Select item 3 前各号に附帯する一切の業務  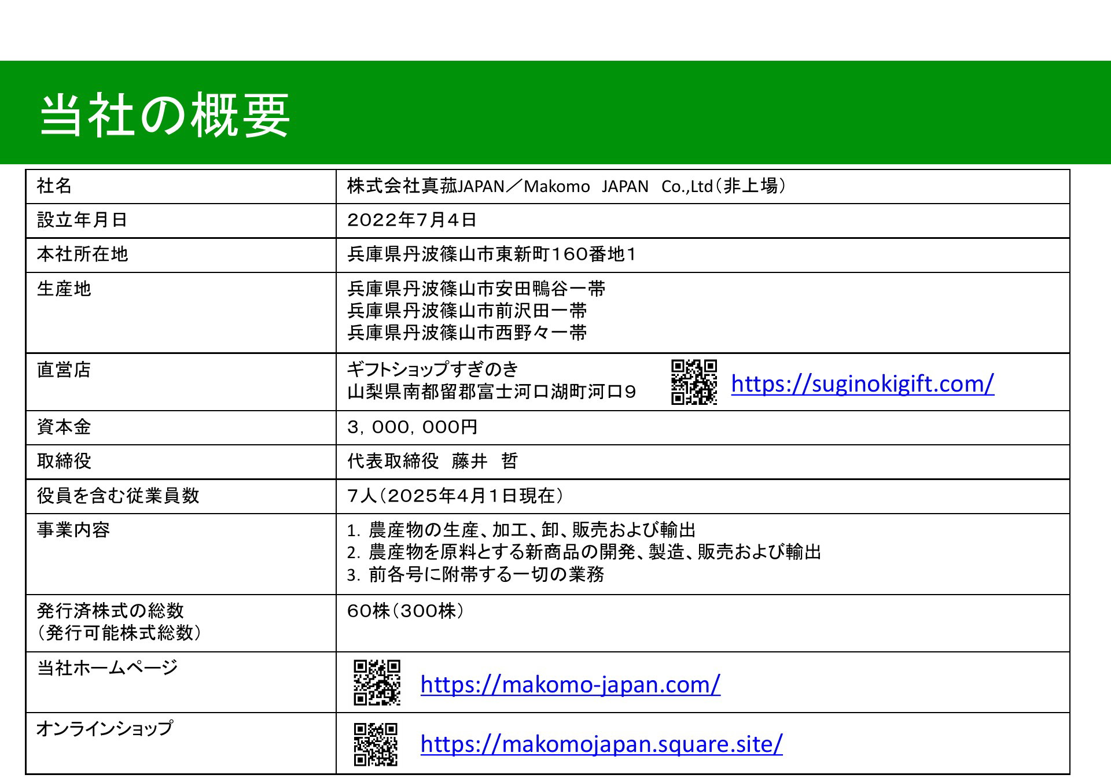click(x=476, y=574)
